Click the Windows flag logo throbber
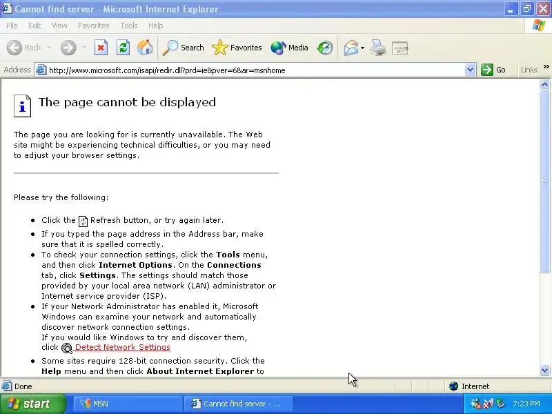Screen dimensions: 552x414 [x=539, y=26]
